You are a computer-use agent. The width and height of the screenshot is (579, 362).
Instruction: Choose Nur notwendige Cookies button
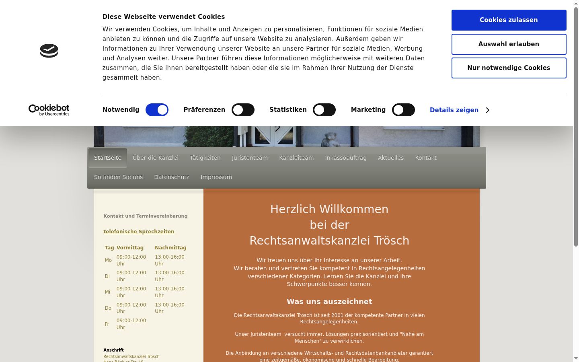pos(509,68)
